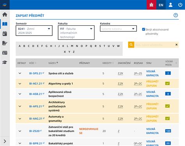Clear the search field with the X
The width and height of the screenshot is (185, 146).
(176, 45)
